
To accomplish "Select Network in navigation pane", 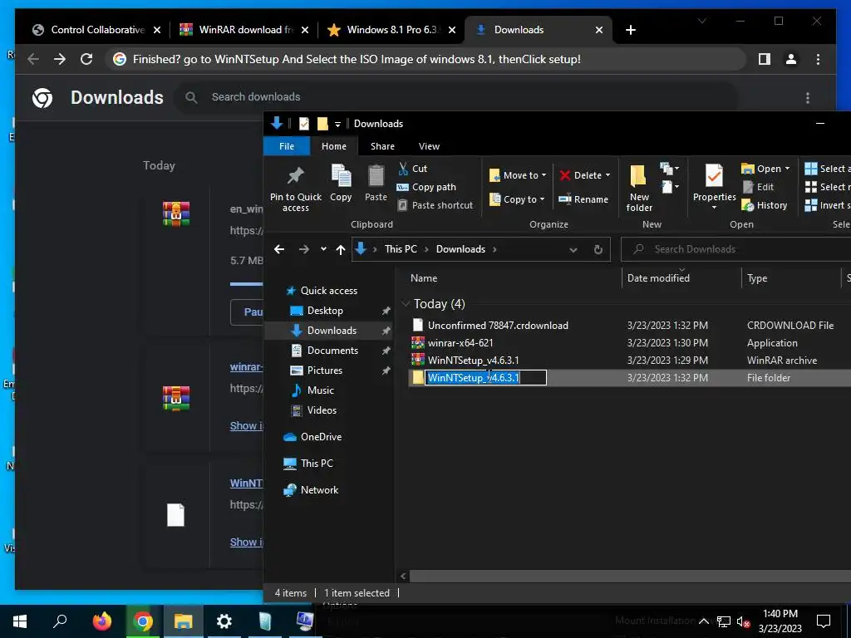I will (319, 490).
